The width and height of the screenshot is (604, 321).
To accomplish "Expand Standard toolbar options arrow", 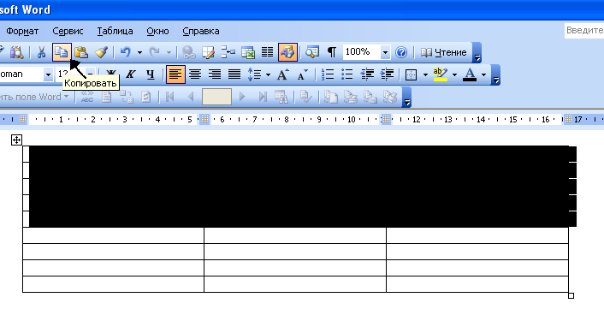I will [x=477, y=53].
